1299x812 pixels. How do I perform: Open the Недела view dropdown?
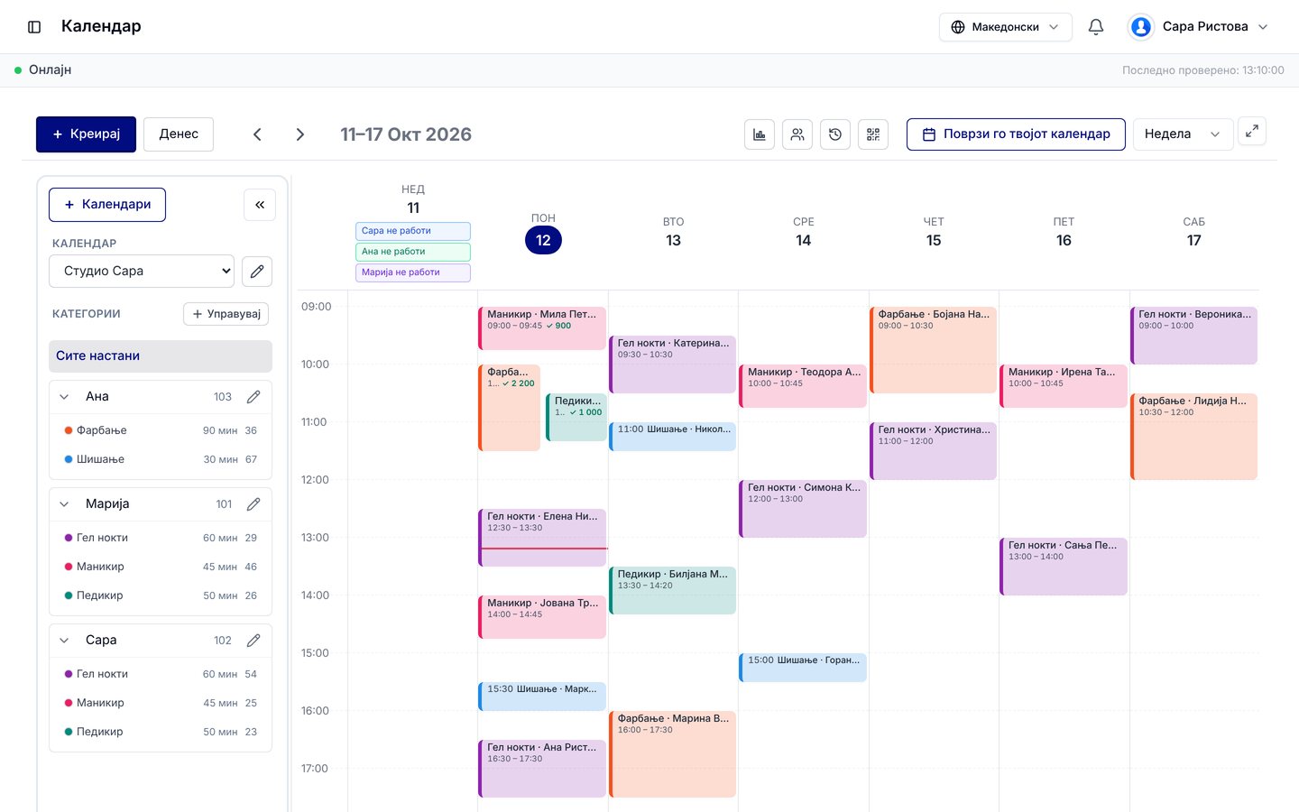(x=1183, y=134)
